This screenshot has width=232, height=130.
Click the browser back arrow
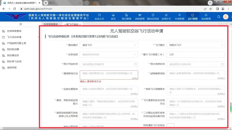pos(4,9)
